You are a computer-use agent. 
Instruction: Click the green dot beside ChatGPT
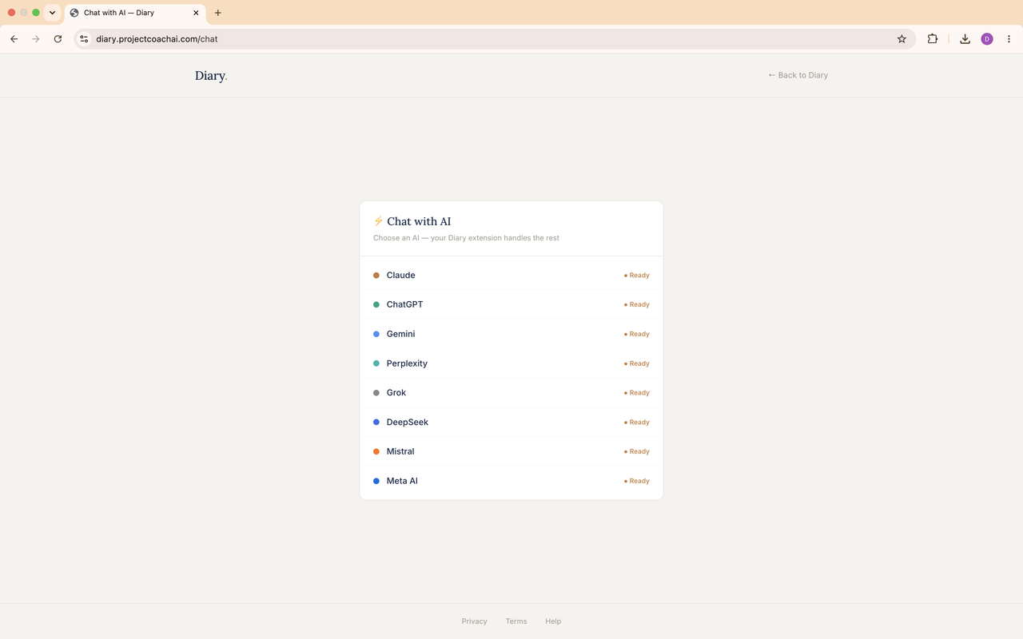[x=376, y=304]
